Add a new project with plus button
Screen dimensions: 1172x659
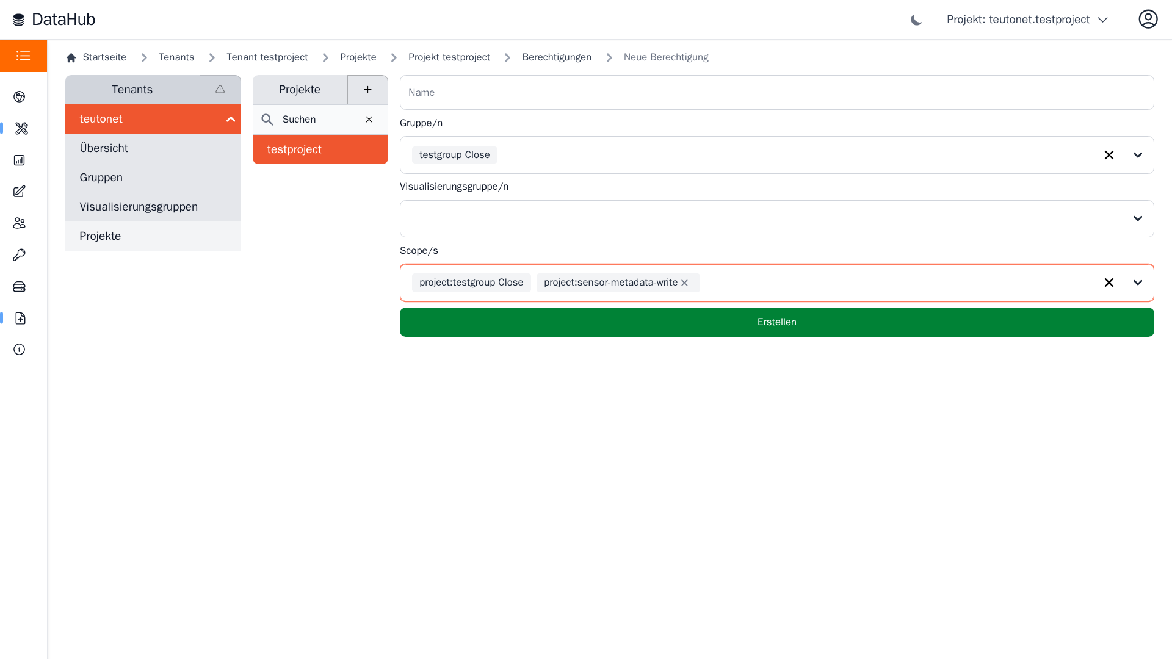point(367,90)
